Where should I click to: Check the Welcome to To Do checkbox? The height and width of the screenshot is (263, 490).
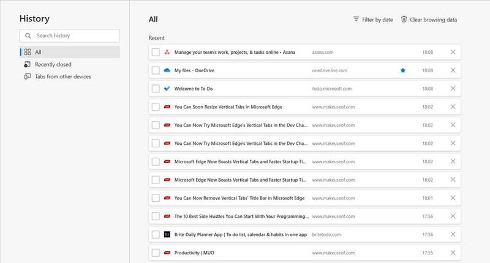[156, 89]
